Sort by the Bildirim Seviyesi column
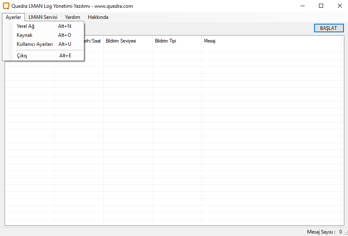348x236 pixels. (x=128, y=41)
